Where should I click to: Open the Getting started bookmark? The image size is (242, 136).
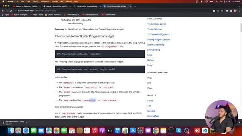(x=53, y=15)
